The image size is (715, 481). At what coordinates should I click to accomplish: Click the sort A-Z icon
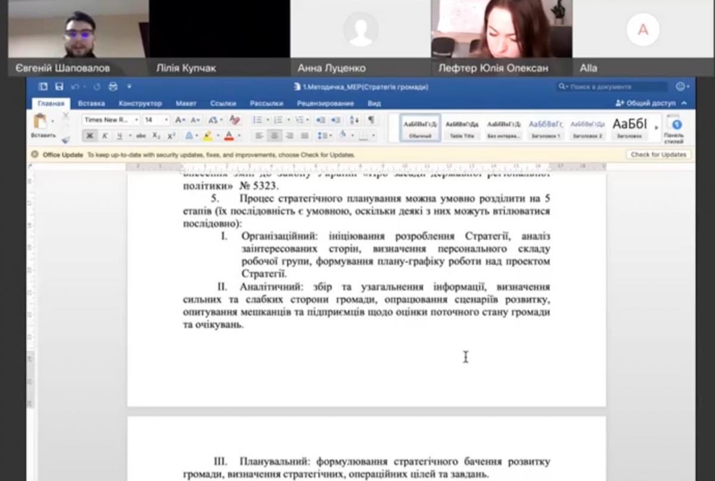point(354,120)
